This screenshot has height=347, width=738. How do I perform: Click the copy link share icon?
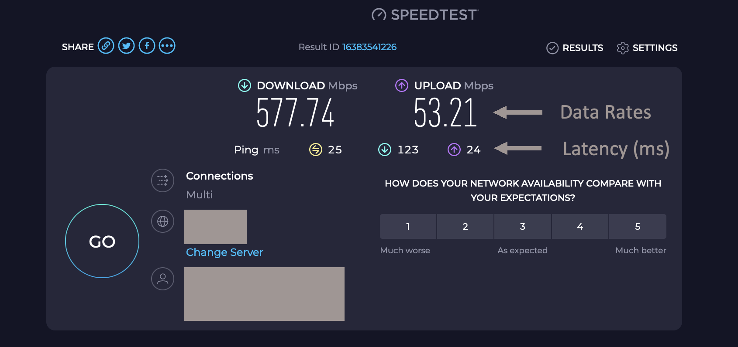[x=106, y=46]
